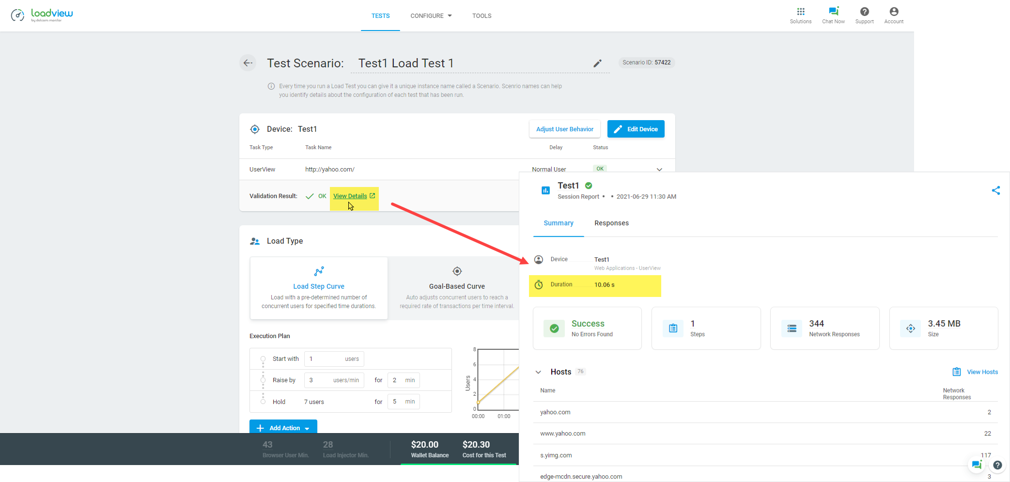
Task: Share the session report
Action: [x=995, y=190]
